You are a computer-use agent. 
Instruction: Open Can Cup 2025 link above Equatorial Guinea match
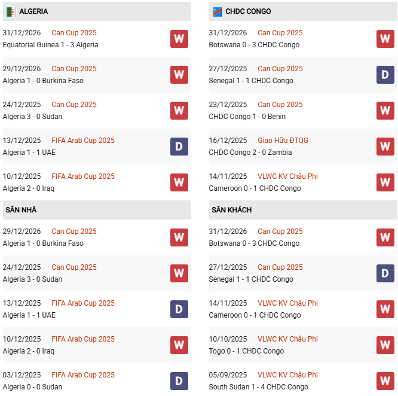[74, 33]
